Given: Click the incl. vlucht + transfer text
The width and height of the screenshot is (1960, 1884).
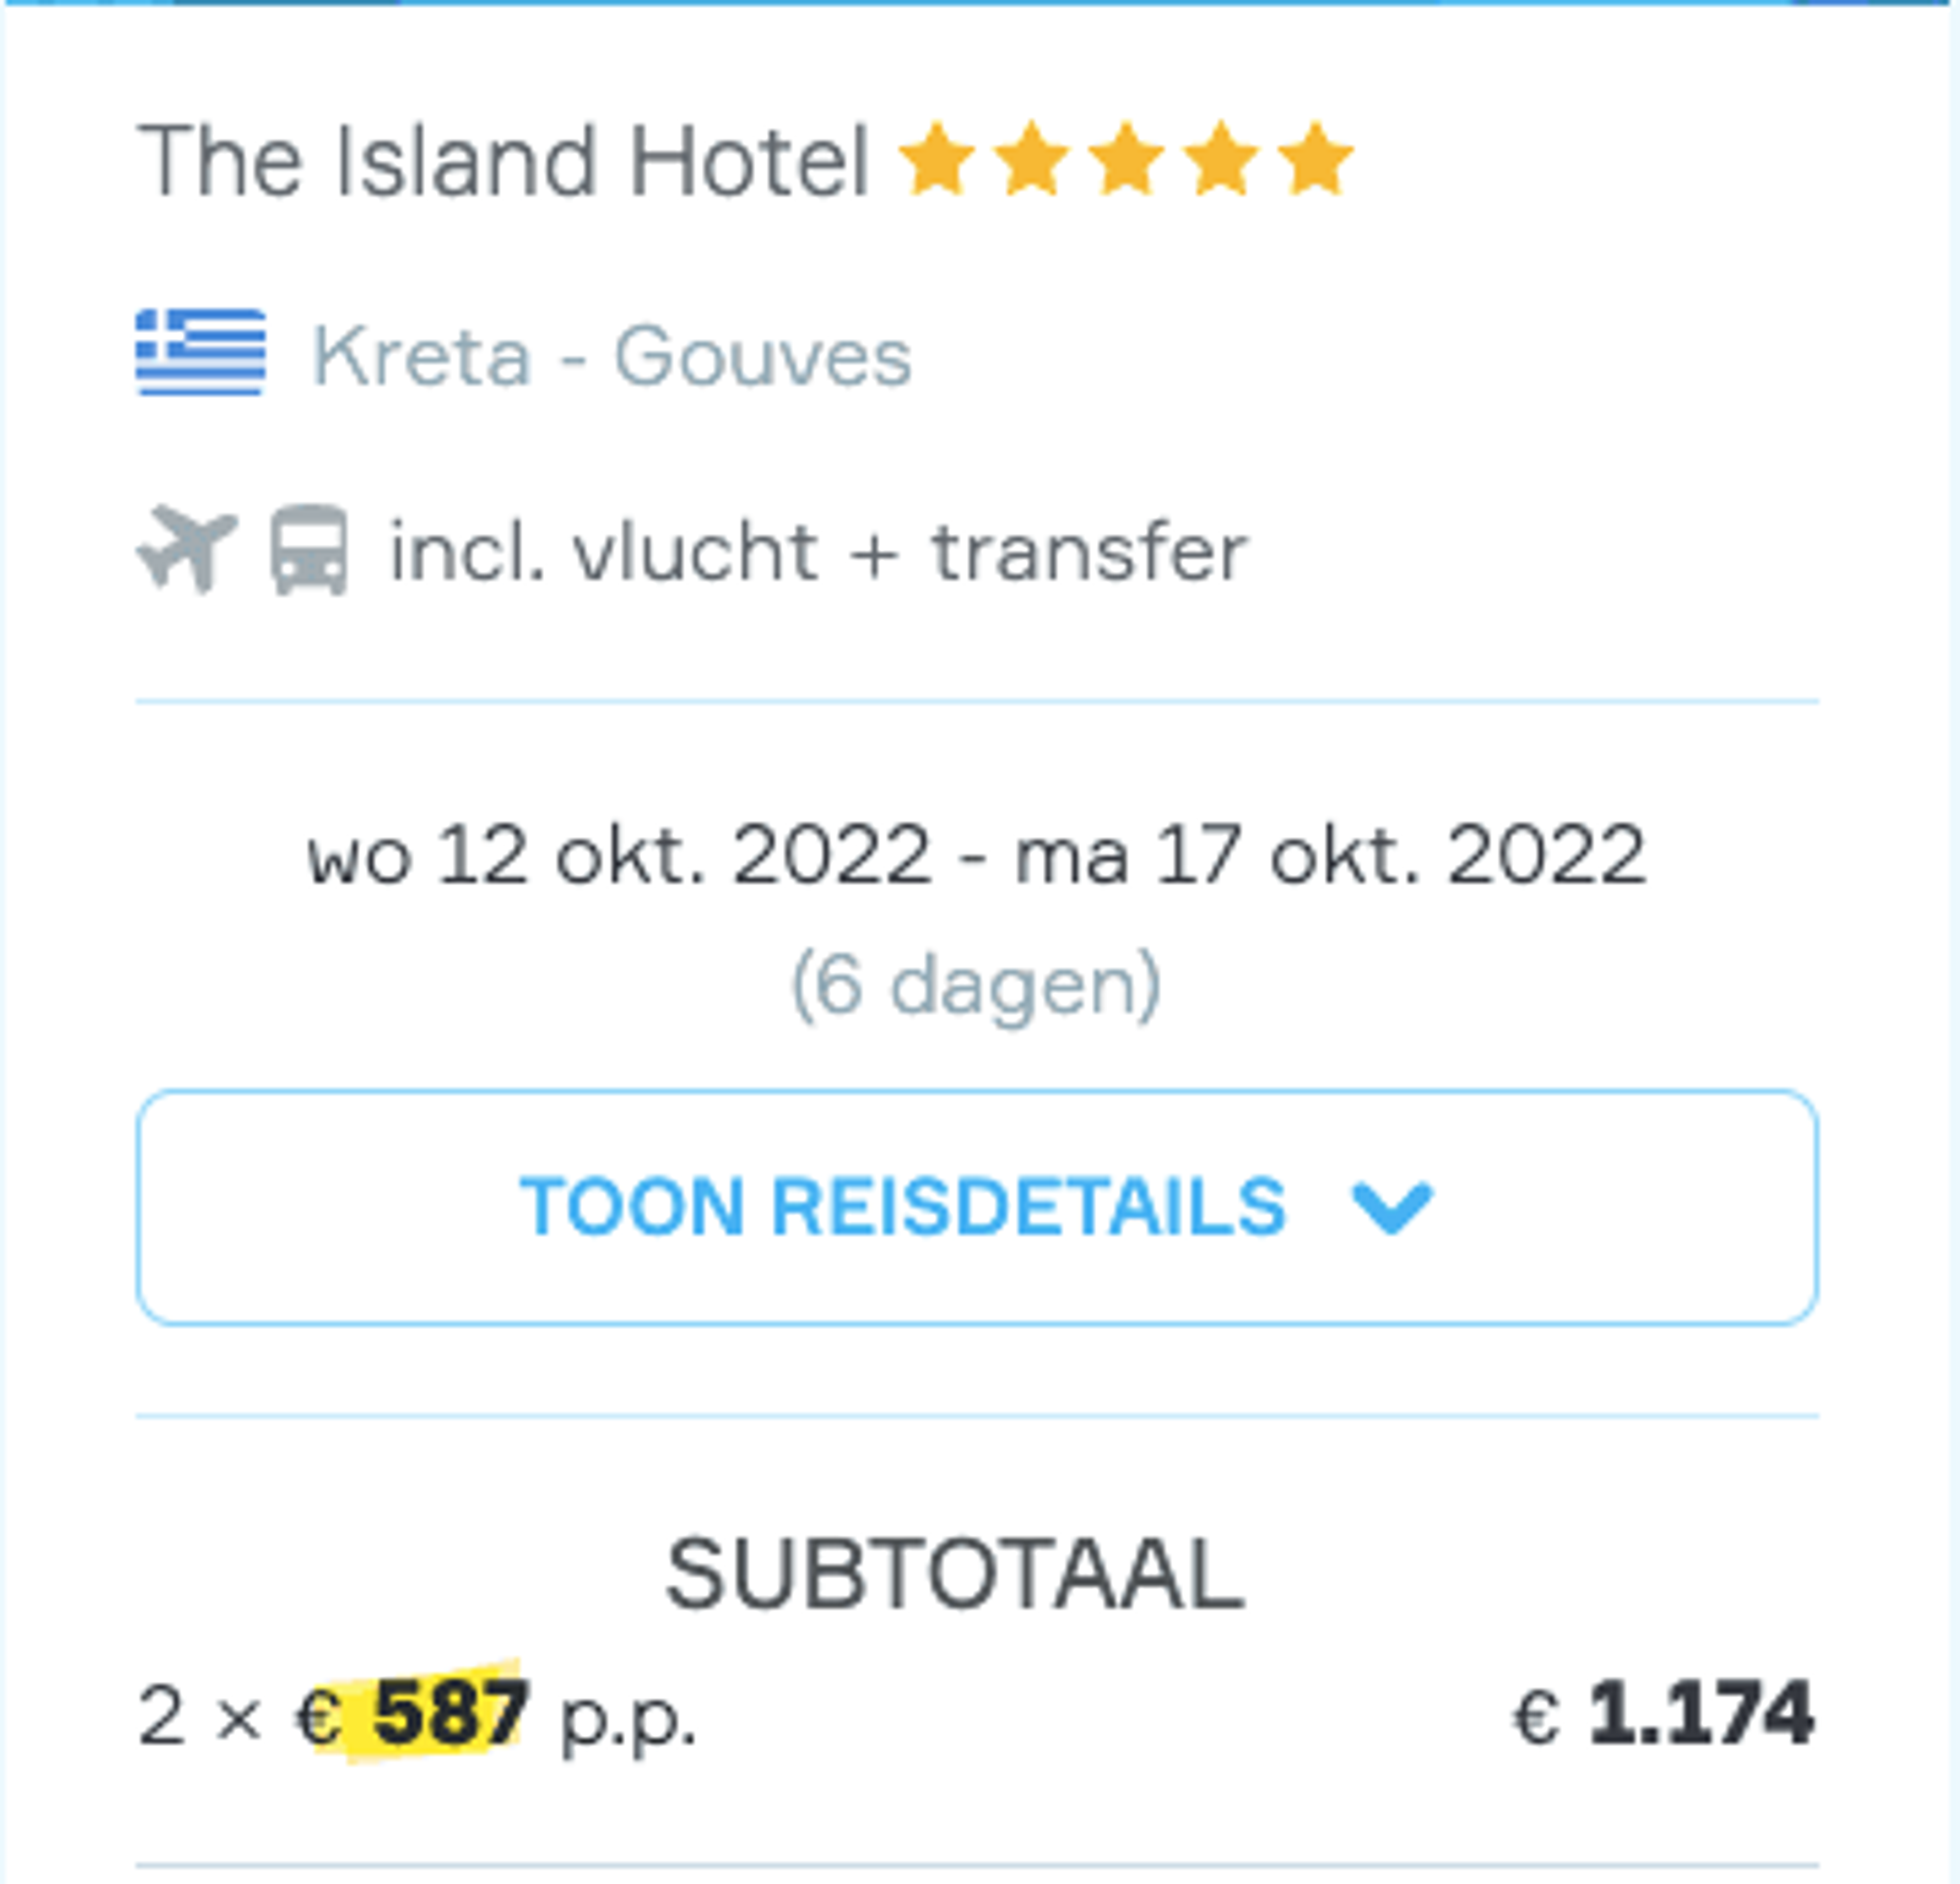Looking at the screenshot, I should pos(819,551).
